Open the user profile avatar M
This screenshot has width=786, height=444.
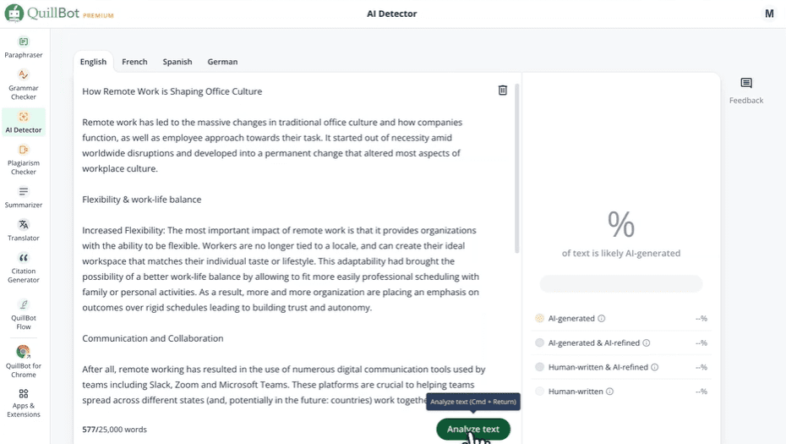(x=769, y=14)
